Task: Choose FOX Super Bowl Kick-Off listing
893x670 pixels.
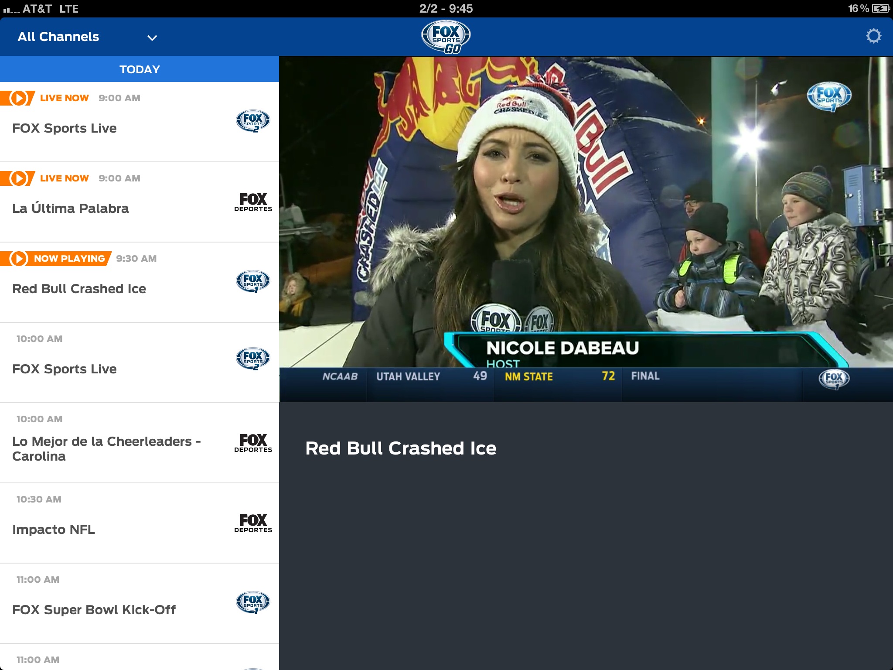Action: (x=94, y=610)
